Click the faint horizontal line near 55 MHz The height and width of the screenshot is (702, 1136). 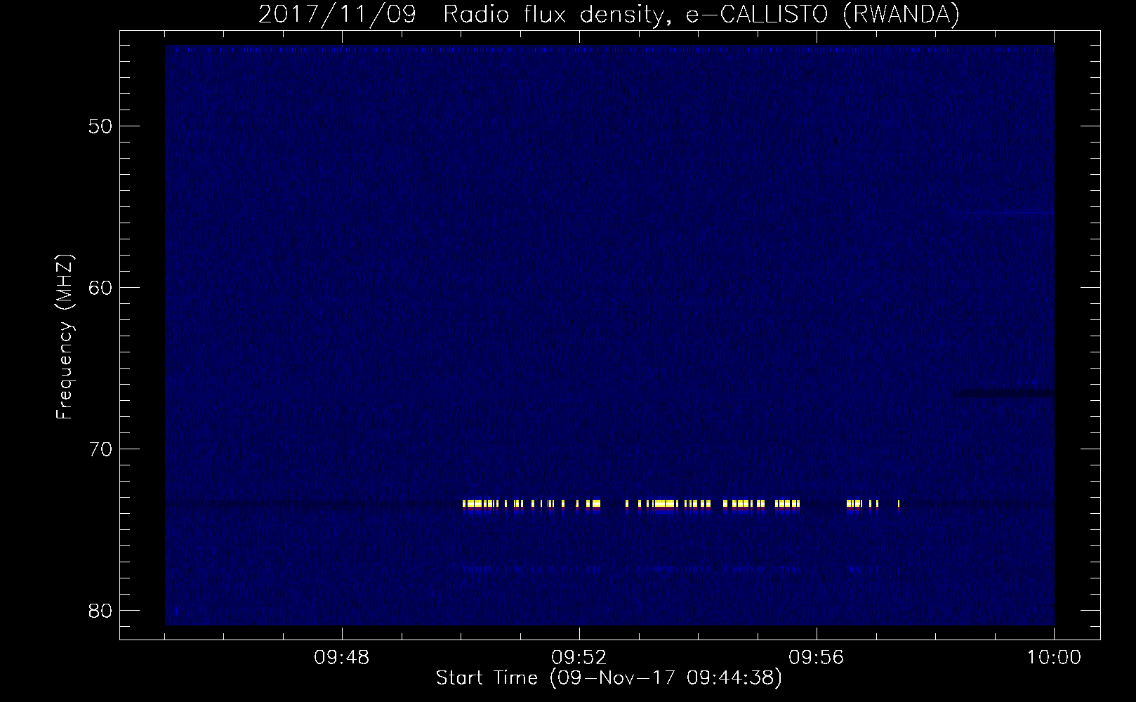pos(1008,213)
